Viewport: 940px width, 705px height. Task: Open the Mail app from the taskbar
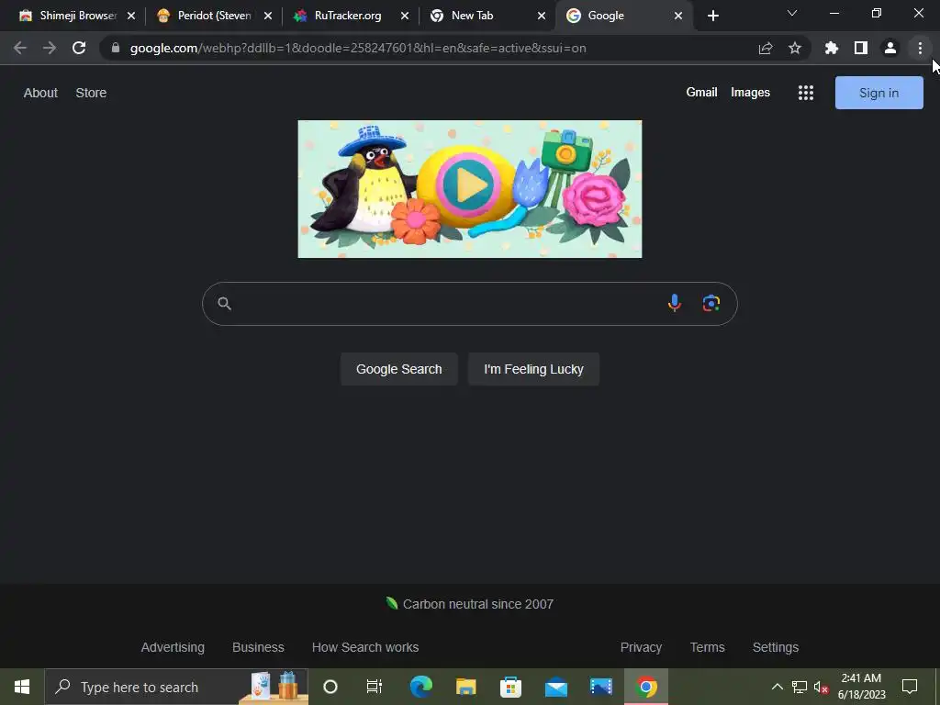click(556, 687)
